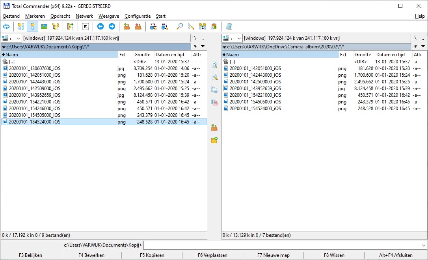Open file search with magnifying glass icon
Image resolution: width=428 pixels, height=260 pixels.
click(x=180, y=26)
